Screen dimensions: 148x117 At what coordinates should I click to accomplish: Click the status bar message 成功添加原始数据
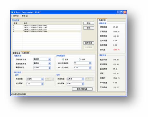pyautogui.click(x=19, y=94)
